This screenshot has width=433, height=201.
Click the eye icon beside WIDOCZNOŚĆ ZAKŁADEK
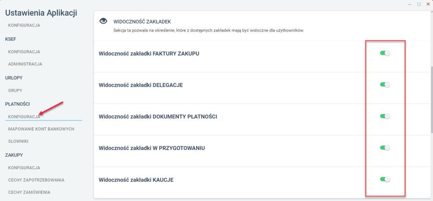(x=103, y=21)
